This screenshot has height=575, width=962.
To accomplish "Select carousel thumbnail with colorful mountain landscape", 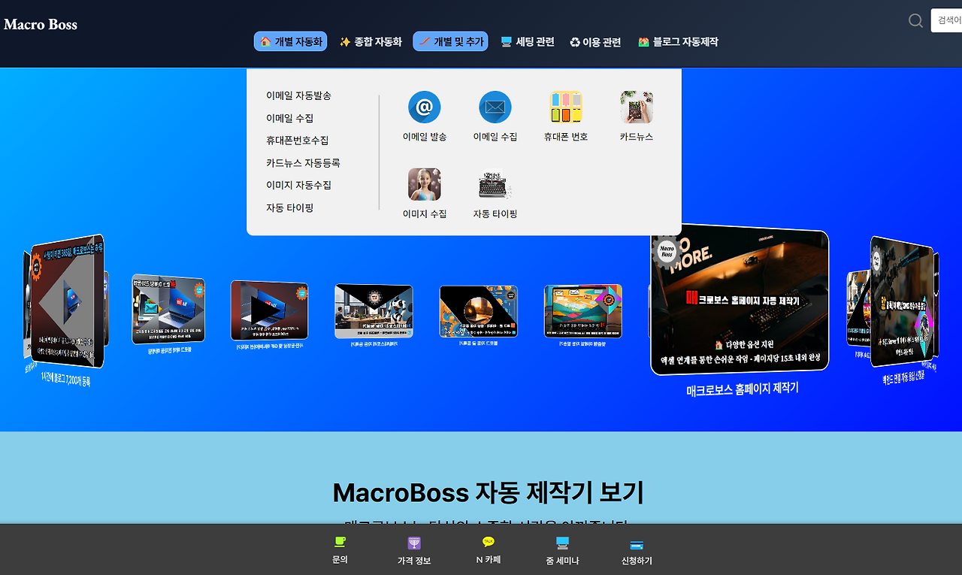I will coord(583,311).
